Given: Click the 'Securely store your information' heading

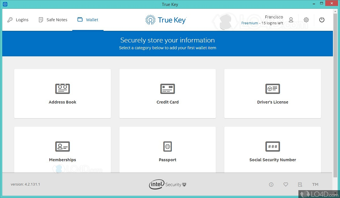Looking at the screenshot, I should 168,40.
